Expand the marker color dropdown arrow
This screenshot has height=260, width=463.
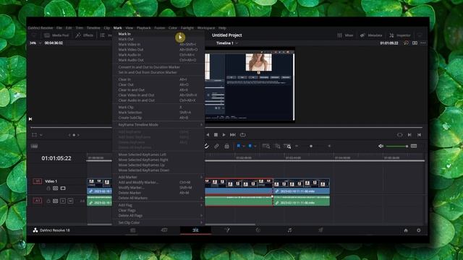coord(255,146)
